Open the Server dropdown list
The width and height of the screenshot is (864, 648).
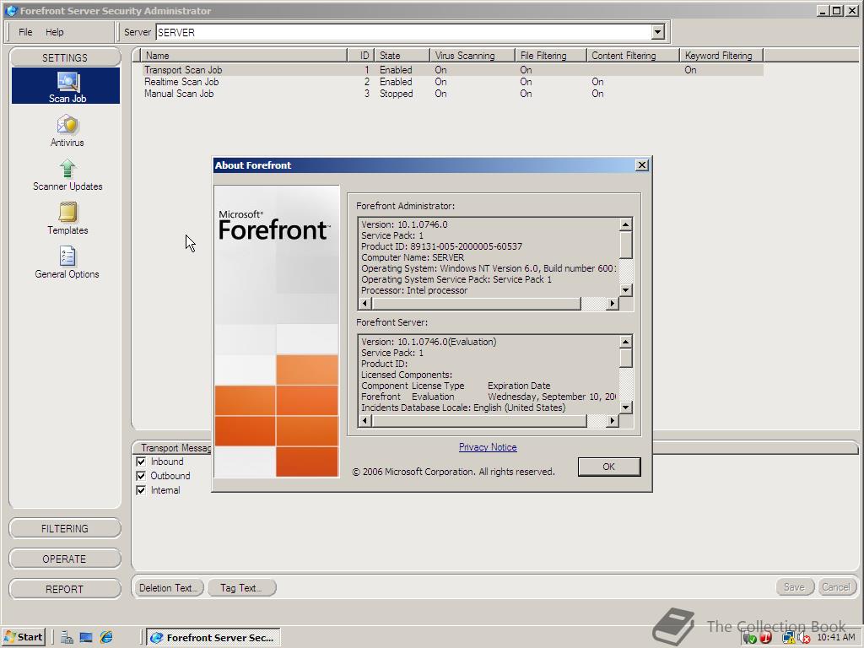pyautogui.click(x=657, y=32)
